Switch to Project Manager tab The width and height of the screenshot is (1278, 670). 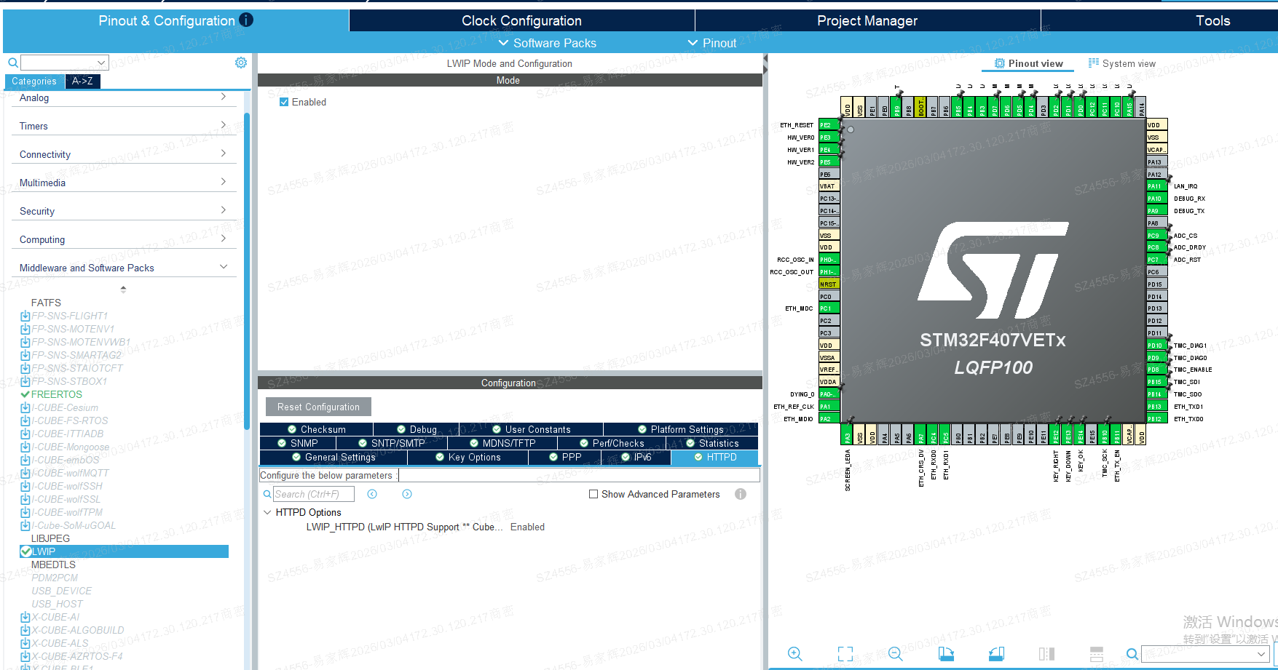867,20
